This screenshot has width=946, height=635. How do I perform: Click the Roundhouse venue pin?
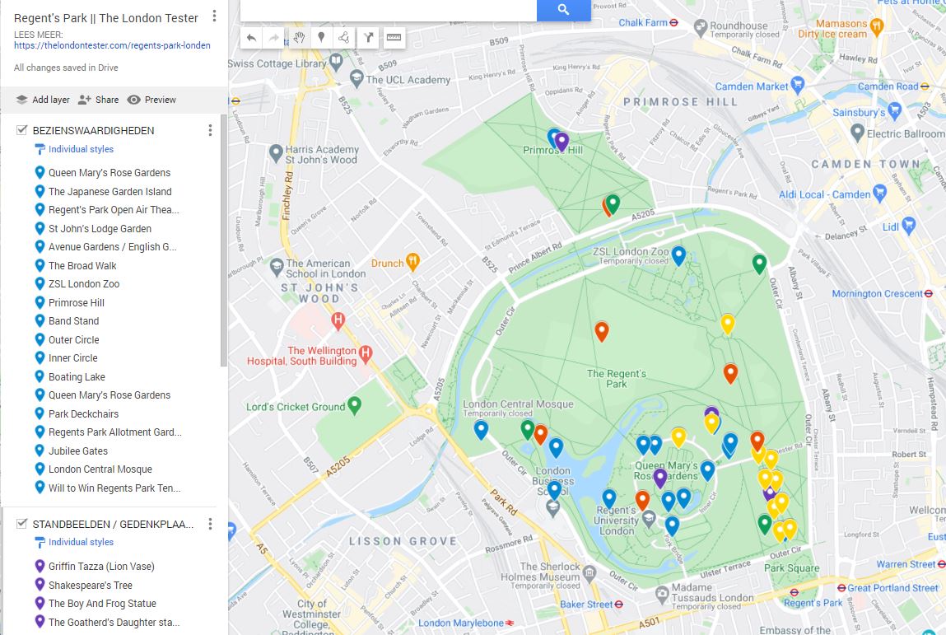pos(701,27)
